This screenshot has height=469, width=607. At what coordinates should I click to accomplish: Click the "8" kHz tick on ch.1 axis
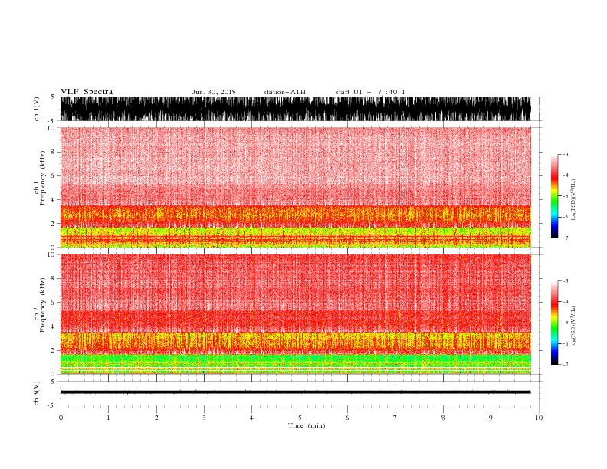[x=54, y=152]
